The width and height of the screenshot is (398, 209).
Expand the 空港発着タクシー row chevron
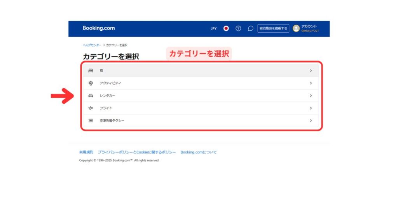(x=311, y=120)
